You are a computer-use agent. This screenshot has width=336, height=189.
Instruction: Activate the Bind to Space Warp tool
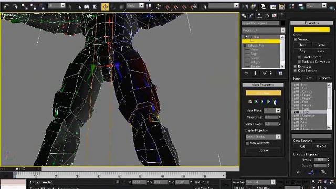pos(41,7)
